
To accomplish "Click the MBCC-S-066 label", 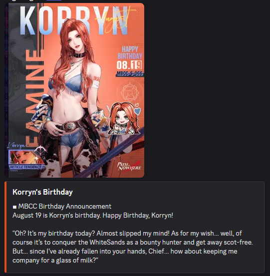I will click(x=130, y=73).
